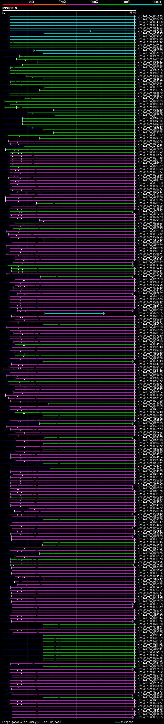
Task: Select the UniRef100_A9NM29 hit label
Action: coord(150,652)
